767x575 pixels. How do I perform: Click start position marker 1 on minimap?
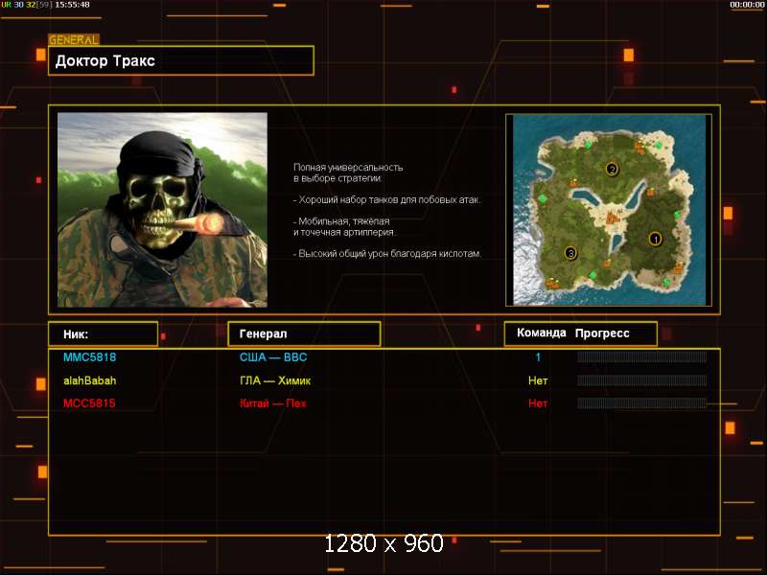click(655, 239)
